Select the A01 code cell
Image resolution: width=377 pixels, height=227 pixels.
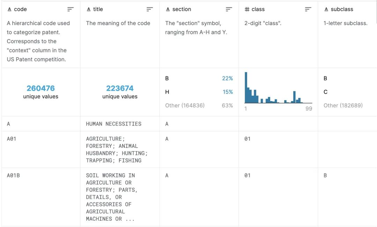[12, 139]
